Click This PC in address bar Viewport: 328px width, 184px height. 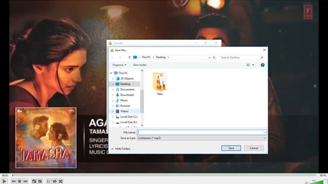[146, 57]
